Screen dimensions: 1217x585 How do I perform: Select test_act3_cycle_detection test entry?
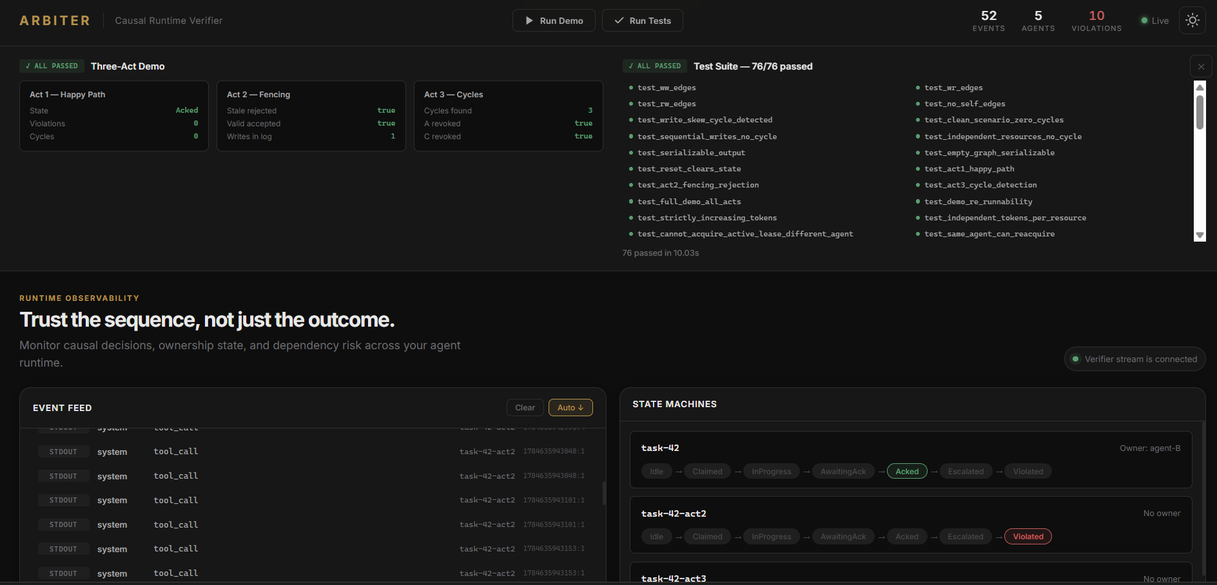pyautogui.click(x=980, y=185)
